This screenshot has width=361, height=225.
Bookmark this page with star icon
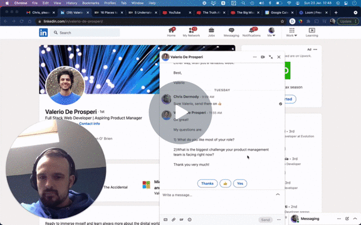click(x=283, y=21)
